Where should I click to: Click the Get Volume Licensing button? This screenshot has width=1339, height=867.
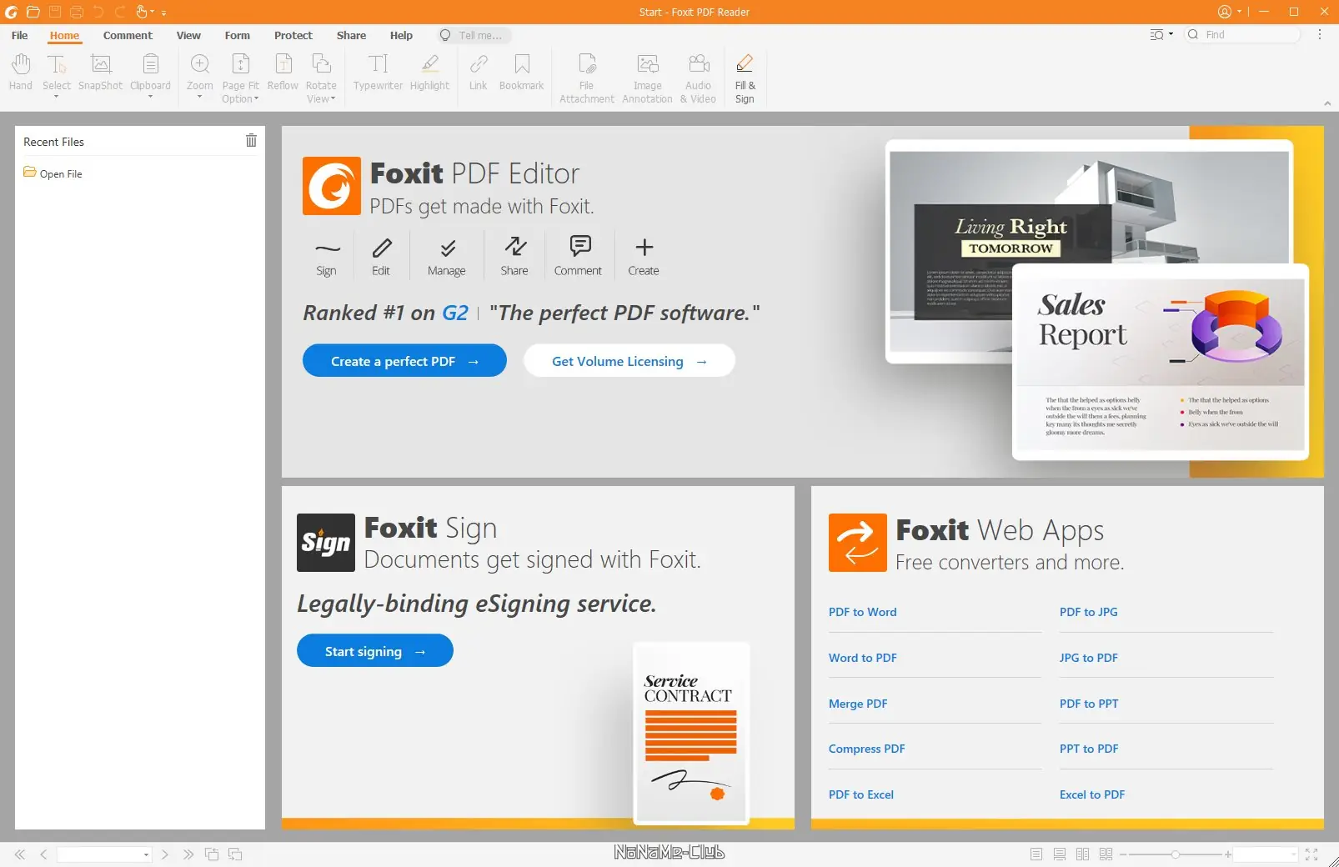click(629, 361)
